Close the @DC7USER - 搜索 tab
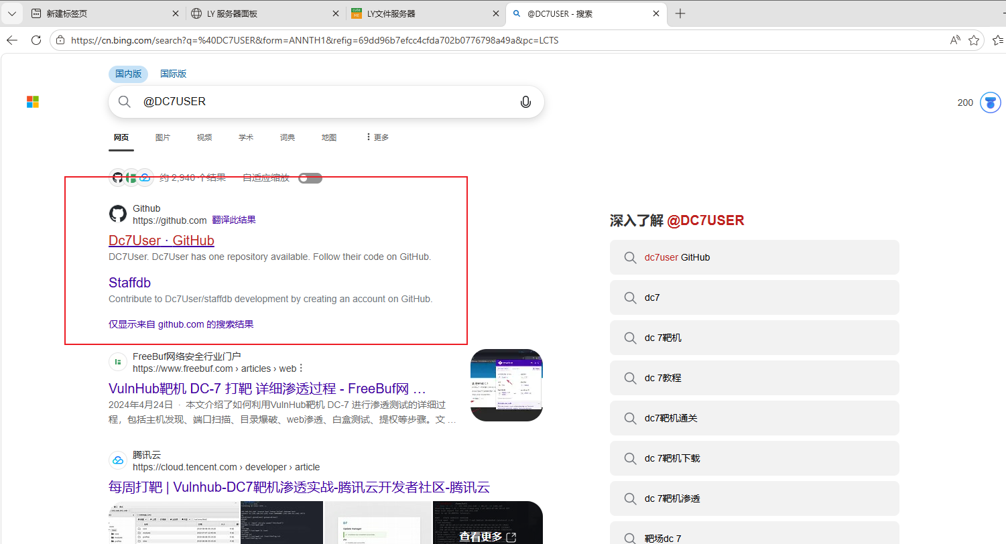 656,13
